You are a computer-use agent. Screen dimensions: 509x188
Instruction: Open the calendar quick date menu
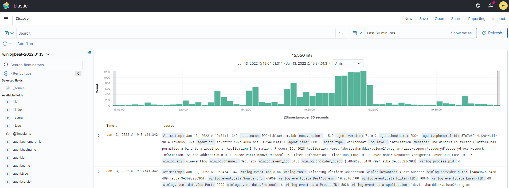coord(357,33)
